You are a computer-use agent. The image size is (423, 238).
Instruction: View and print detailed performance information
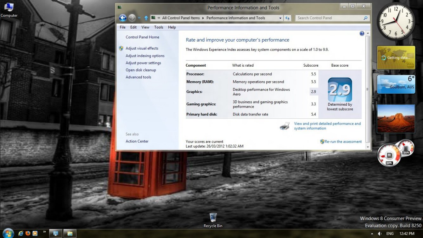(x=327, y=126)
